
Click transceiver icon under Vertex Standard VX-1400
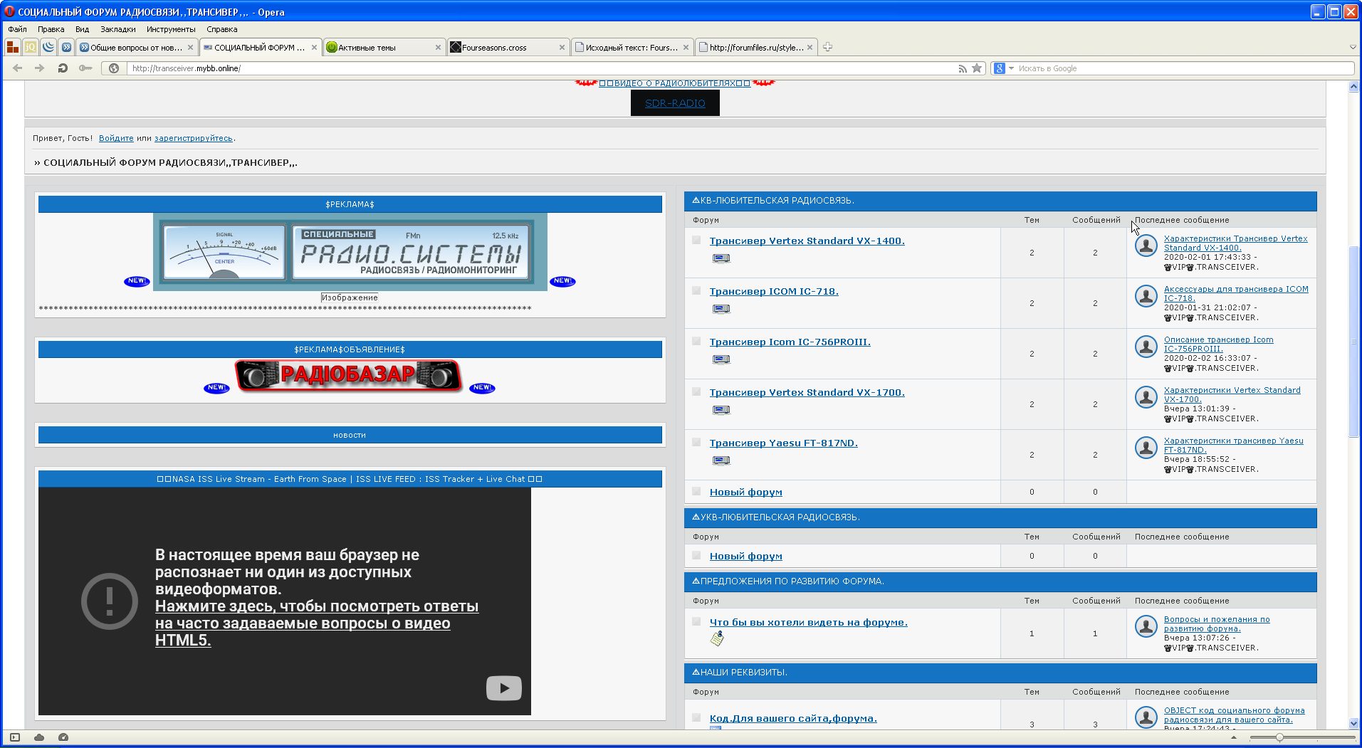pos(721,258)
